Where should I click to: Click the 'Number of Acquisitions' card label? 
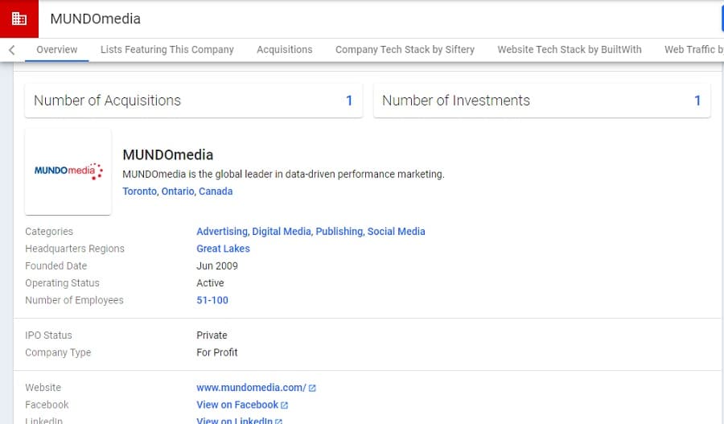click(107, 101)
